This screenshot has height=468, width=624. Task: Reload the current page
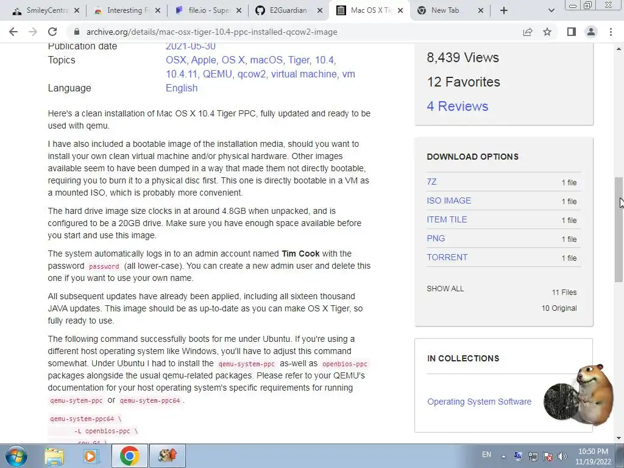point(52,32)
